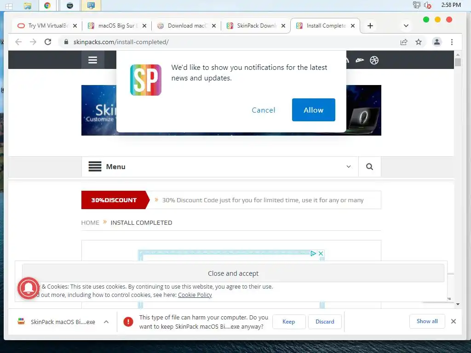Viewport: 471px width, 353px height.
Task: Click Close and accept cookies banner
Action: (233, 273)
